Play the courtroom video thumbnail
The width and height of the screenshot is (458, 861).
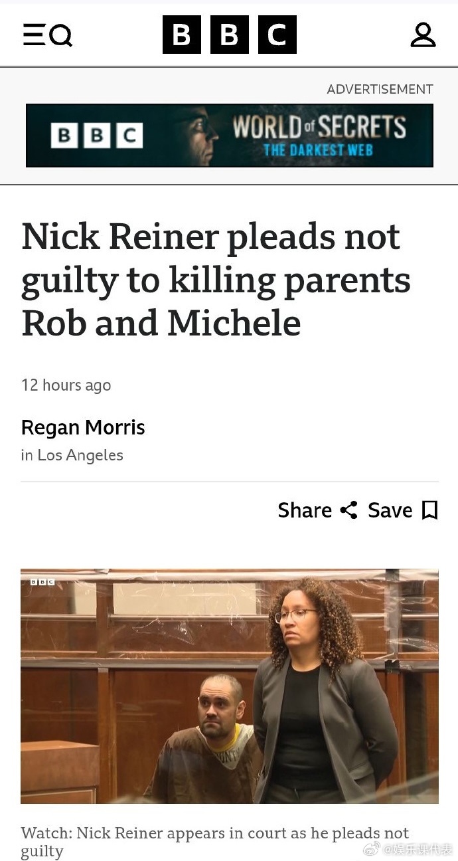(229, 686)
